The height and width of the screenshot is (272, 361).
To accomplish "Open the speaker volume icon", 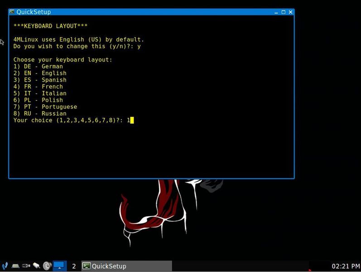I will click(x=47, y=266).
